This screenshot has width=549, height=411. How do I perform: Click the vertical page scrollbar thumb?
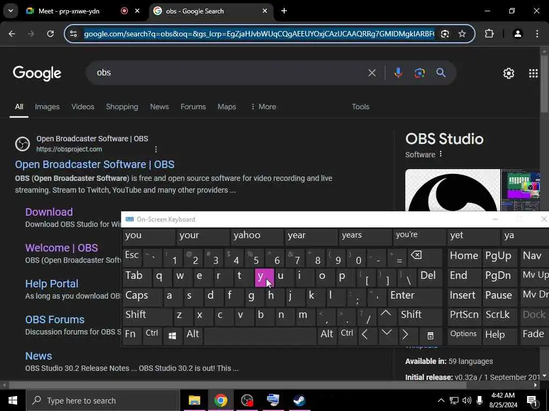544,84
